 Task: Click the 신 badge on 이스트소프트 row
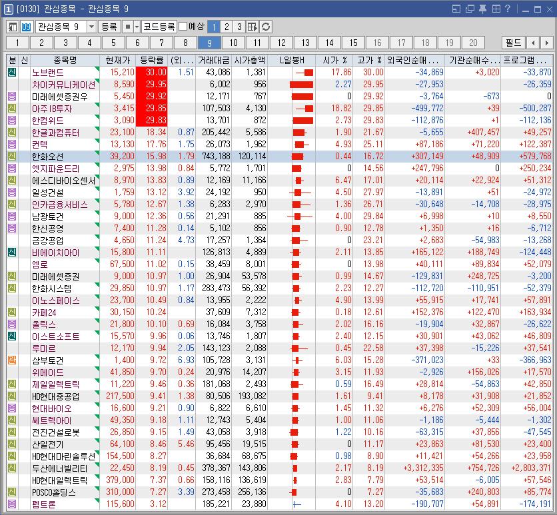[12, 336]
